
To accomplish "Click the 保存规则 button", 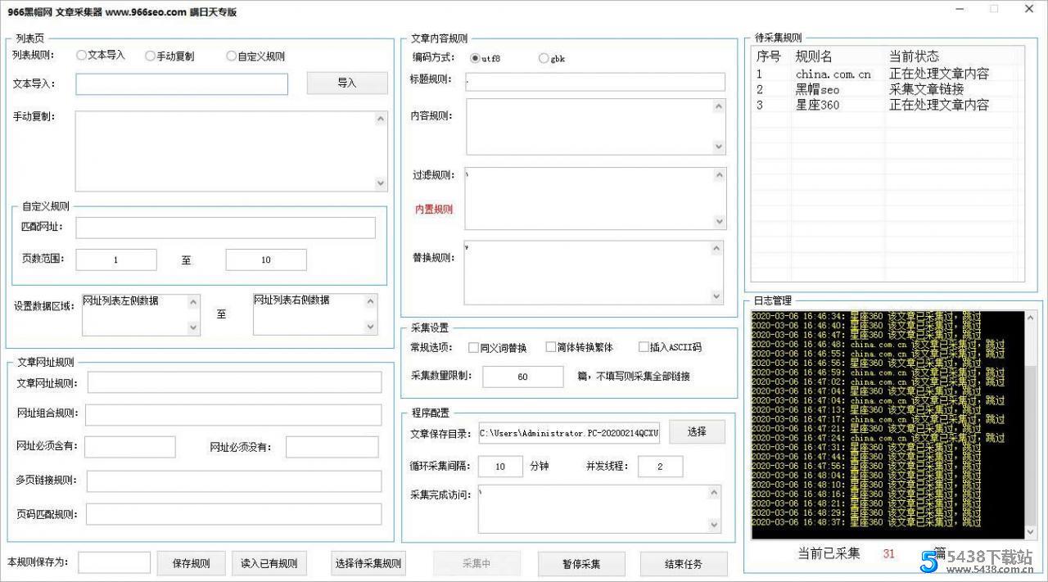I will (x=191, y=562).
